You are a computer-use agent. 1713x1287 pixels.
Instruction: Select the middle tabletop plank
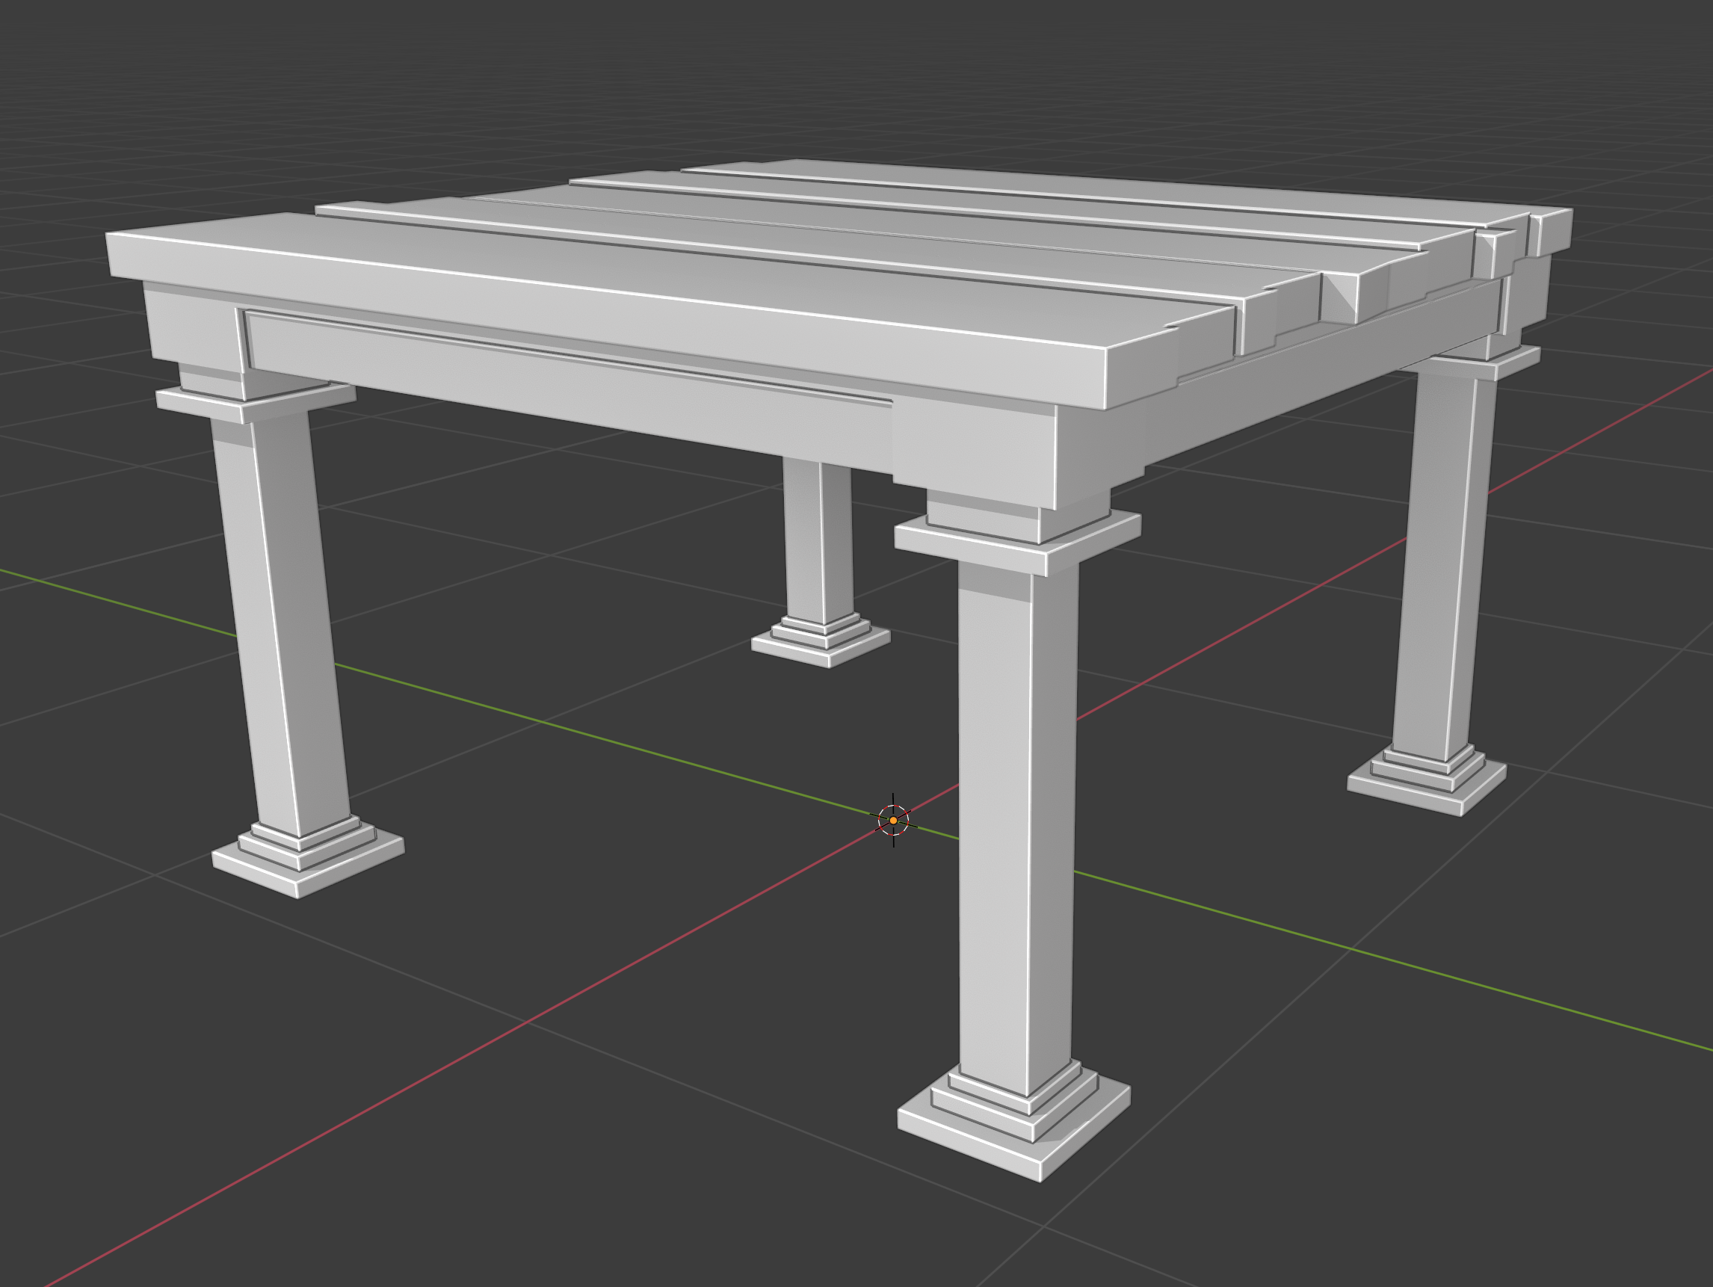[929, 229]
